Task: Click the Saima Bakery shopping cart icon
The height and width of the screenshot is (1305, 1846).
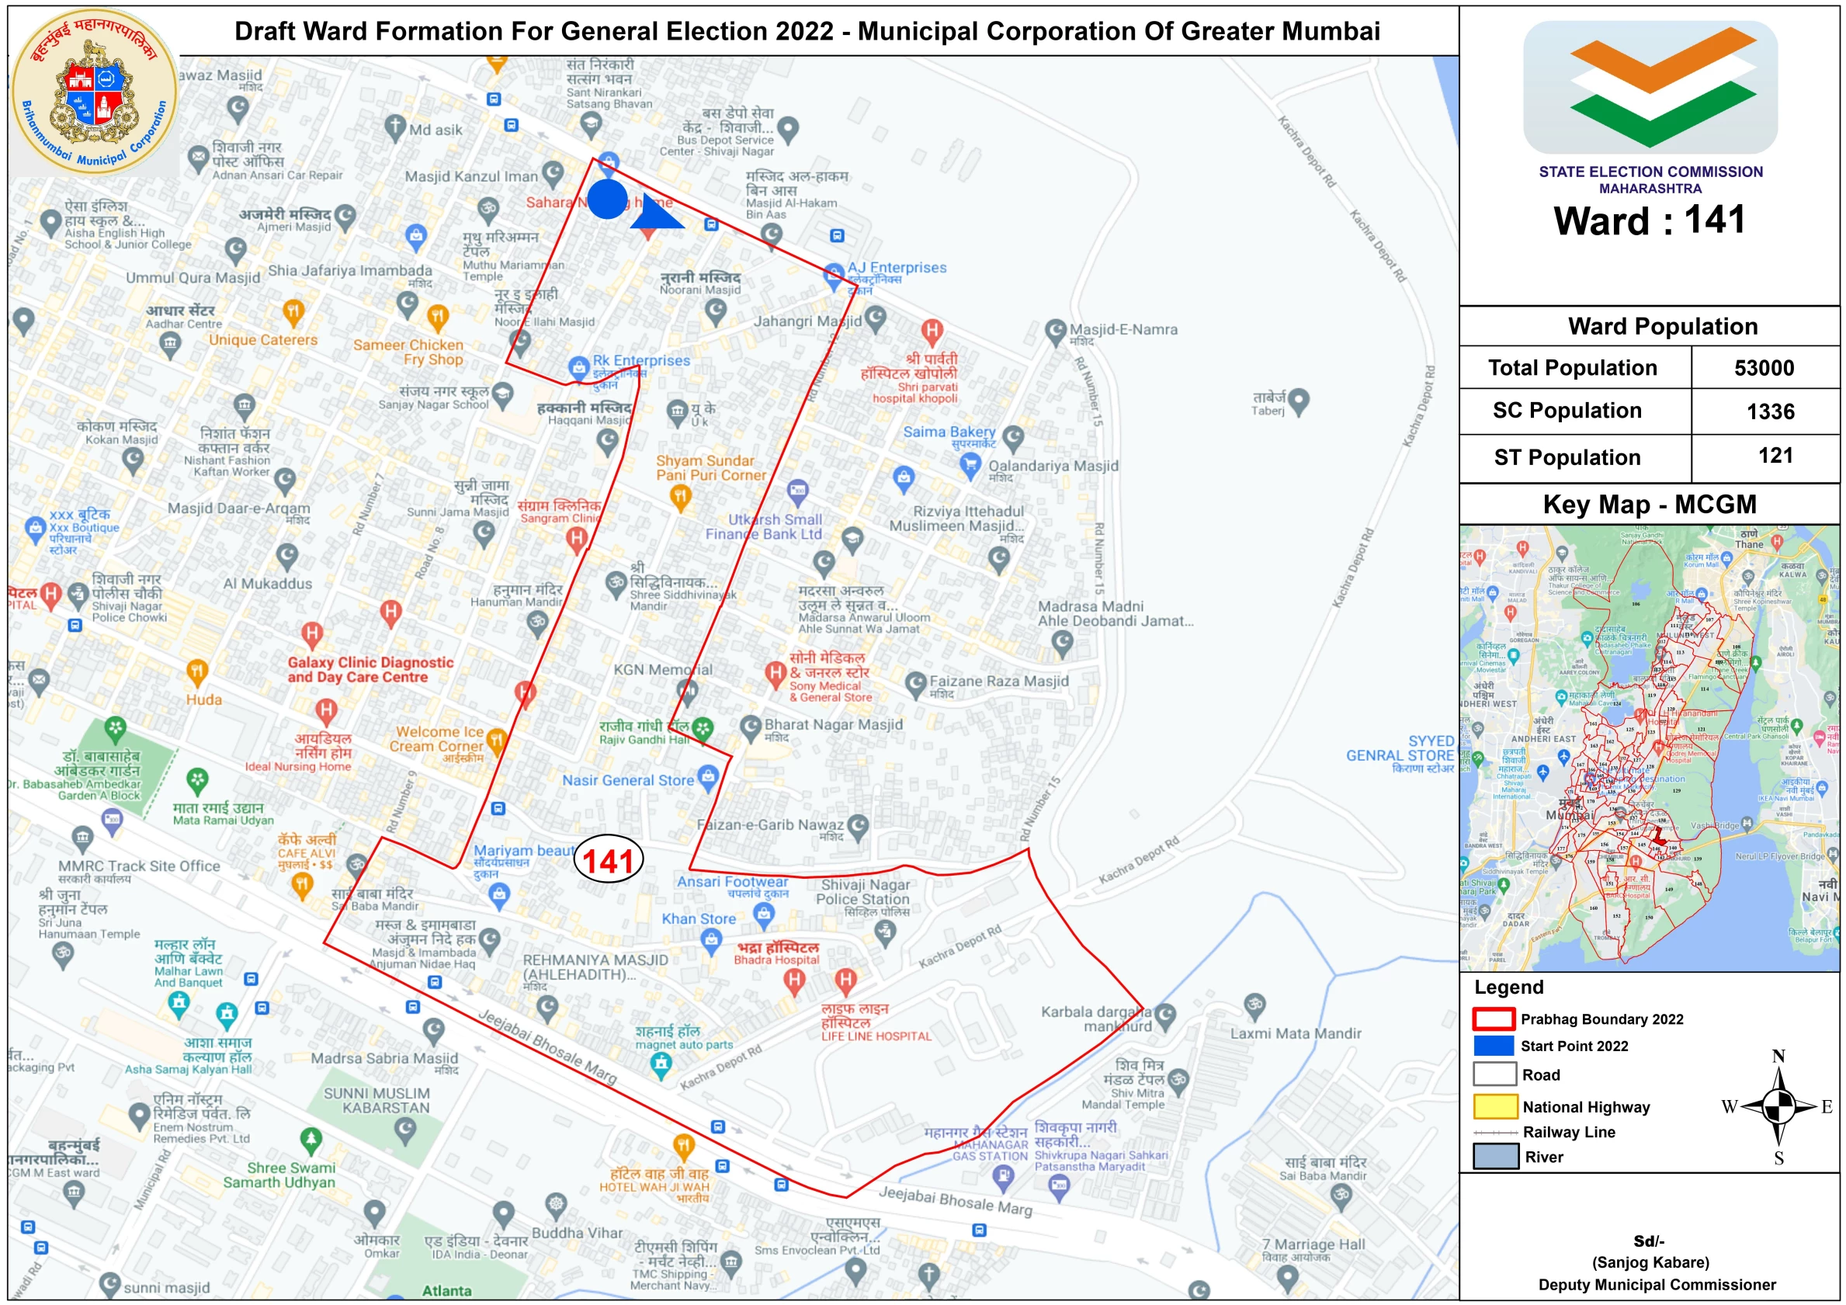Action: pos(970,463)
